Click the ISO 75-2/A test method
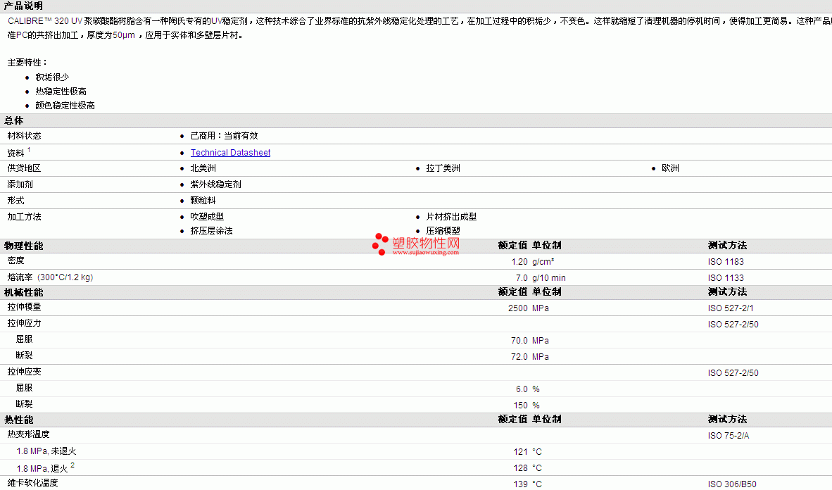The width and height of the screenshot is (832, 490). pos(728,436)
